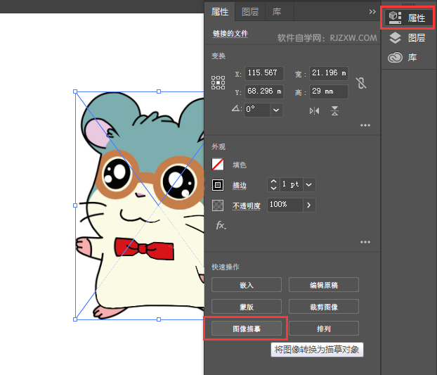Click the top-left selection handle
This screenshot has height=375, width=437.
coord(75,91)
